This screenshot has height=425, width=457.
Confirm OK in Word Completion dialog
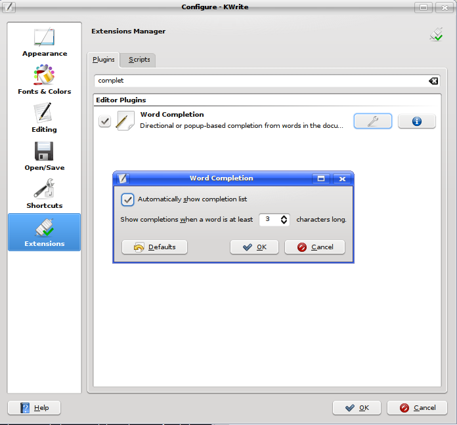255,247
